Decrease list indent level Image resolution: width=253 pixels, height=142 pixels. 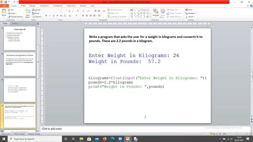(95, 11)
